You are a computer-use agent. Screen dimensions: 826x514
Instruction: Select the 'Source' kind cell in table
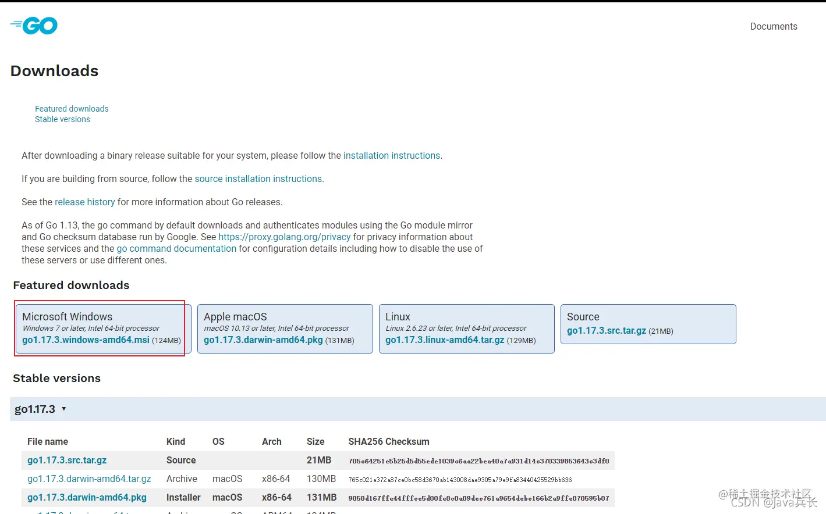click(181, 460)
